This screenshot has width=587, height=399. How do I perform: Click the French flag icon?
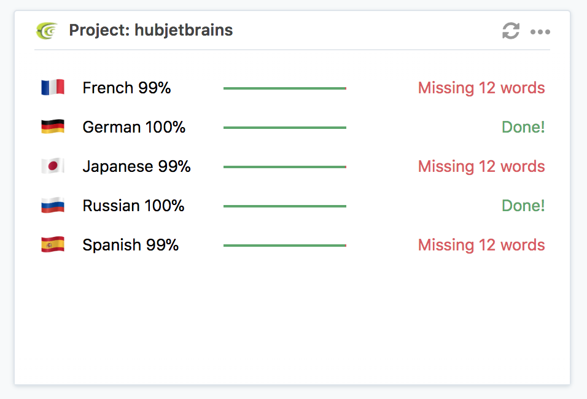coord(53,88)
